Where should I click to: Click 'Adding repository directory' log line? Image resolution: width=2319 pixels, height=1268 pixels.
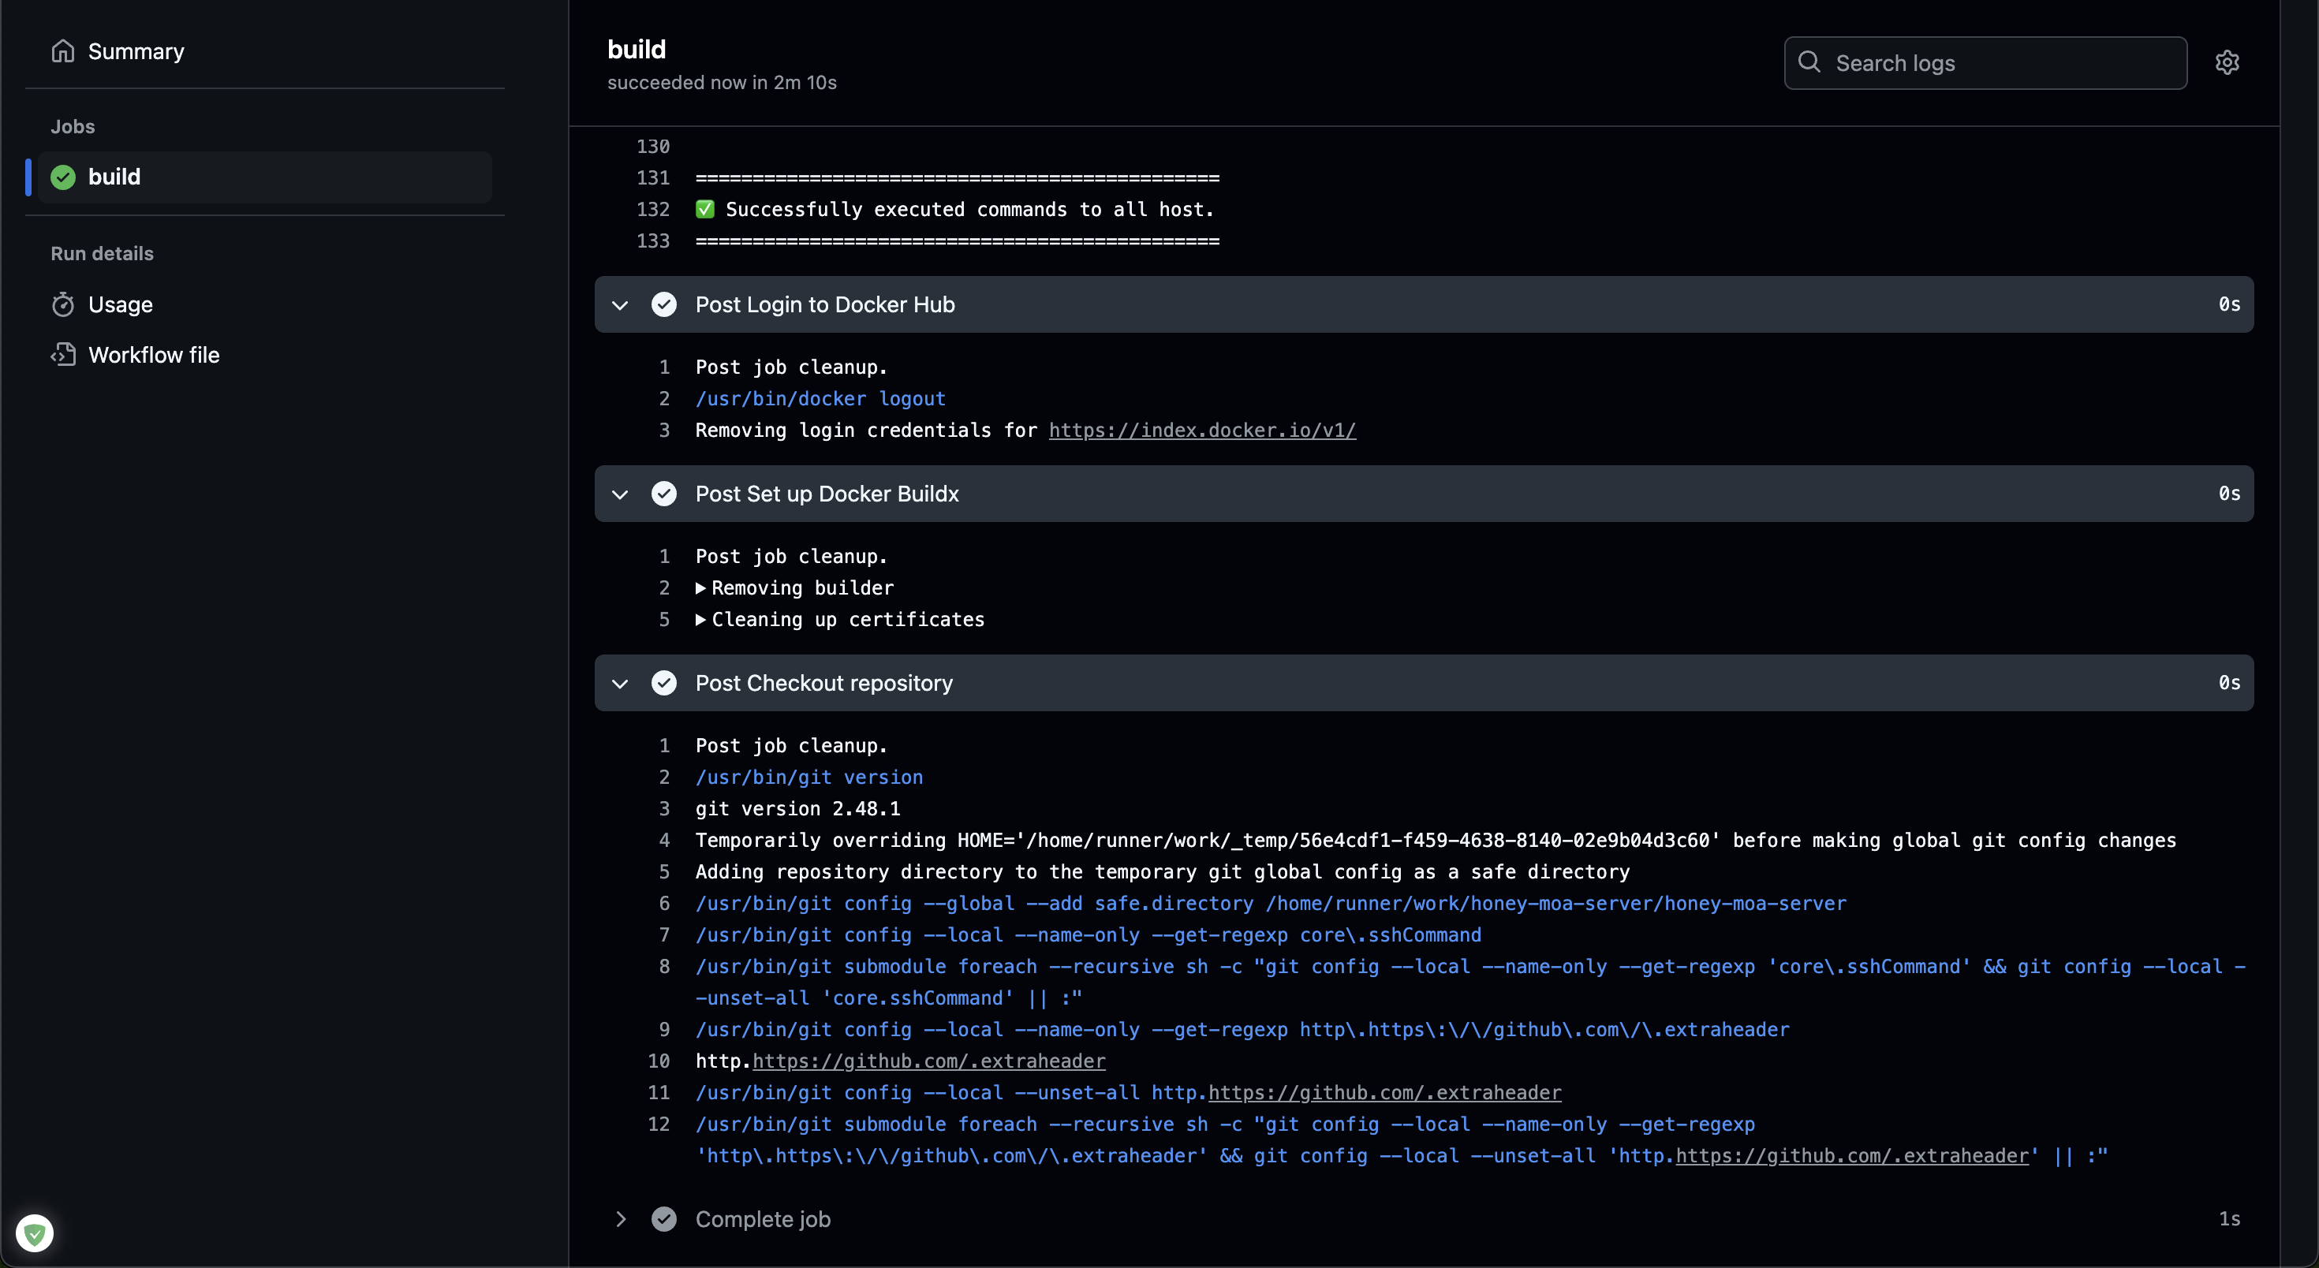(1162, 872)
